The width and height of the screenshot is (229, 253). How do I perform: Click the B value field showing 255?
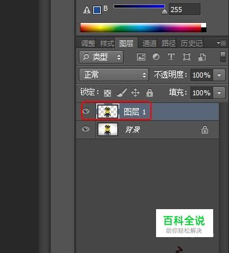pyautogui.click(x=185, y=10)
